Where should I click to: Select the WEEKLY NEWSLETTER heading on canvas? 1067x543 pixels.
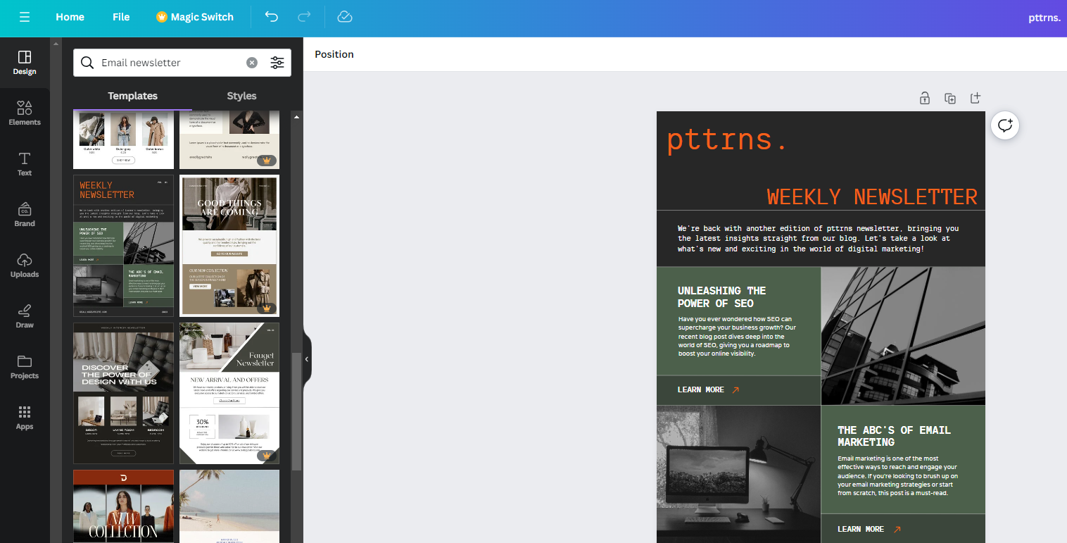point(872,196)
